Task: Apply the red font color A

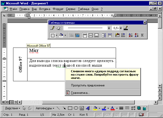Action: 113,108
